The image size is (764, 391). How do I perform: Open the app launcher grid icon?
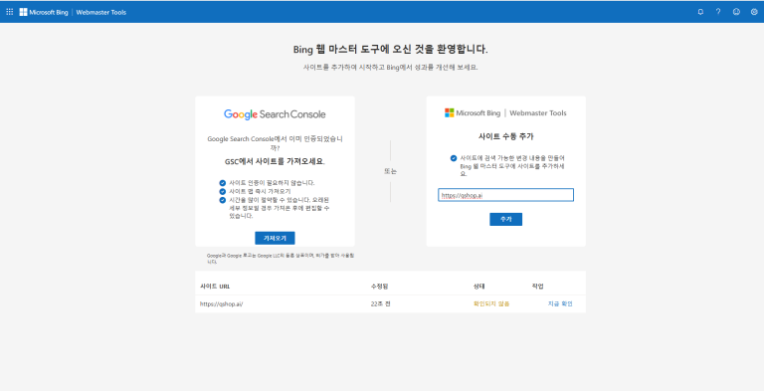click(9, 12)
